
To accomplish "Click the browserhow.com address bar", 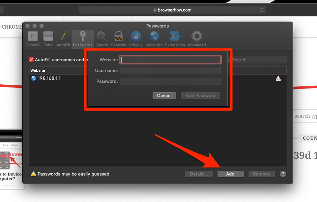I will point(172,10).
